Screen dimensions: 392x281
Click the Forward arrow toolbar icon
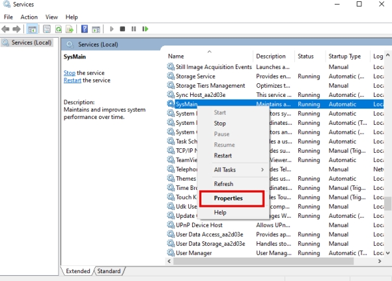coord(16,29)
